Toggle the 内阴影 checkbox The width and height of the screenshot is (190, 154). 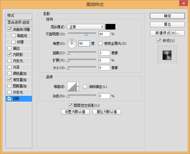(9, 55)
